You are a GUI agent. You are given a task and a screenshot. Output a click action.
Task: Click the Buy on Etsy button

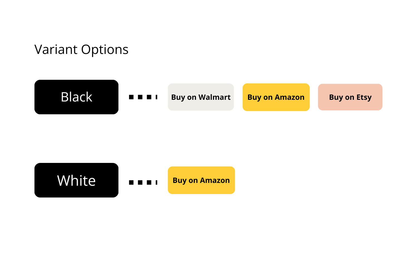point(350,97)
